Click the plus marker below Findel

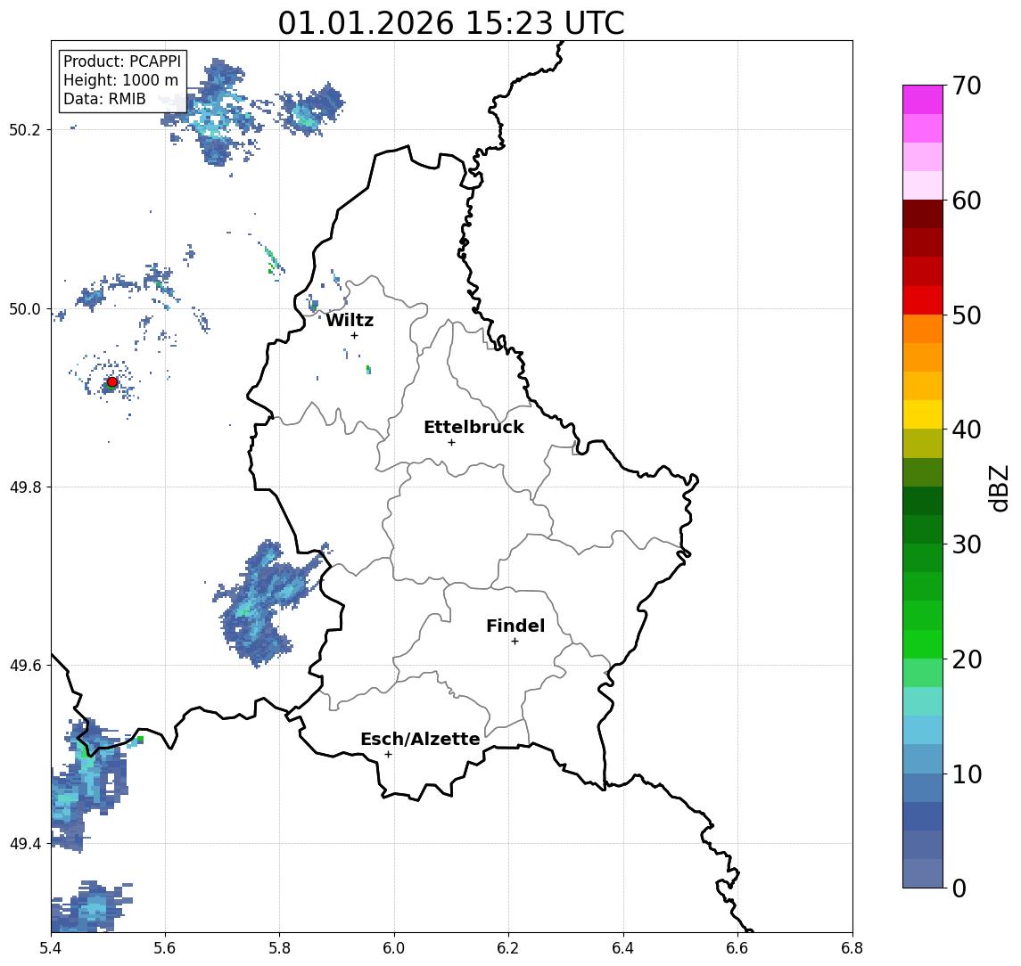[x=515, y=642]
